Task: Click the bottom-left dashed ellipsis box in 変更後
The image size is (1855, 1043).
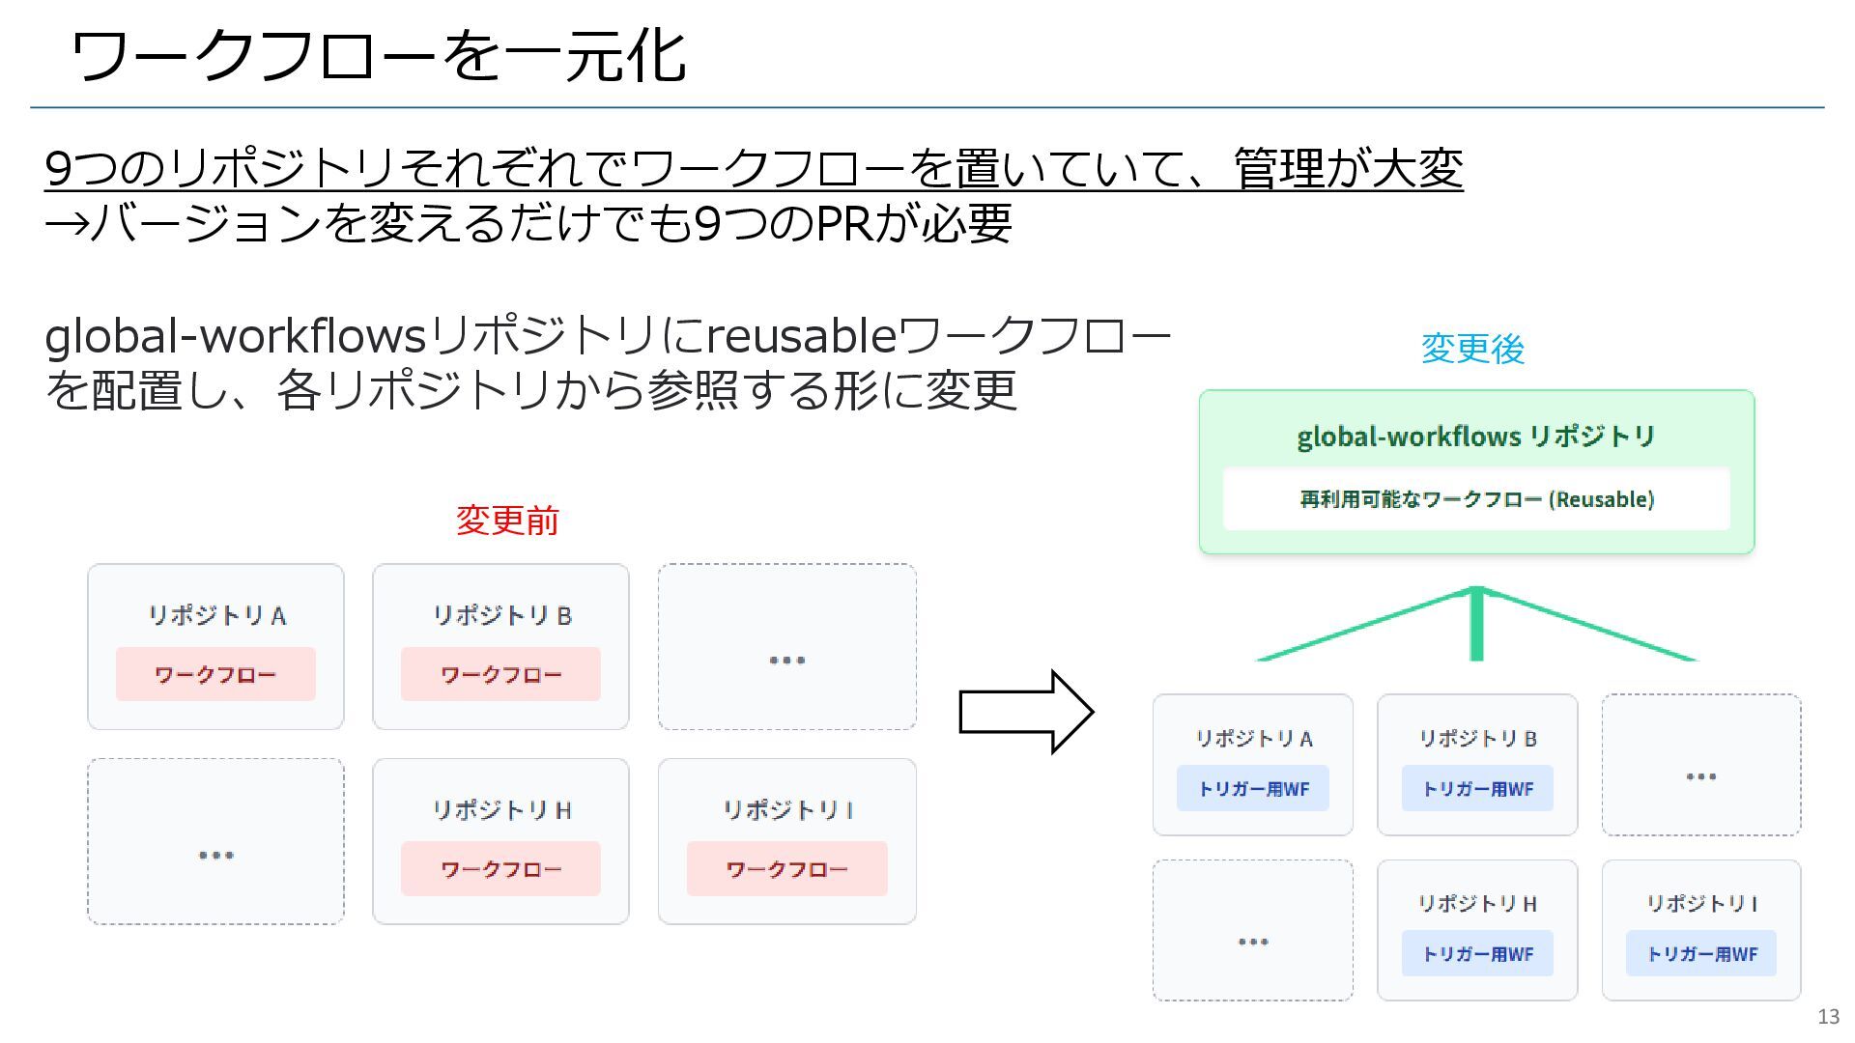Action: click(1253, 930)
